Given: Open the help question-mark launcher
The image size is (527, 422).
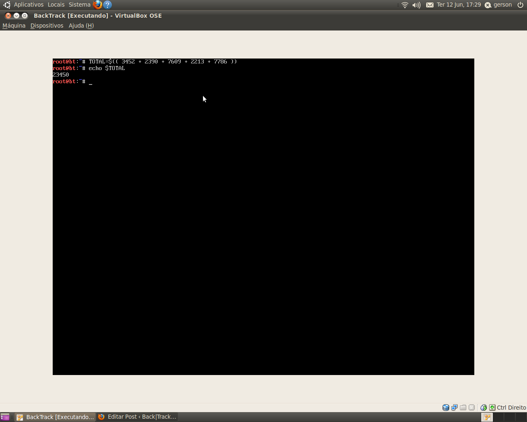Looking at the screenshot, I should 107,5.
